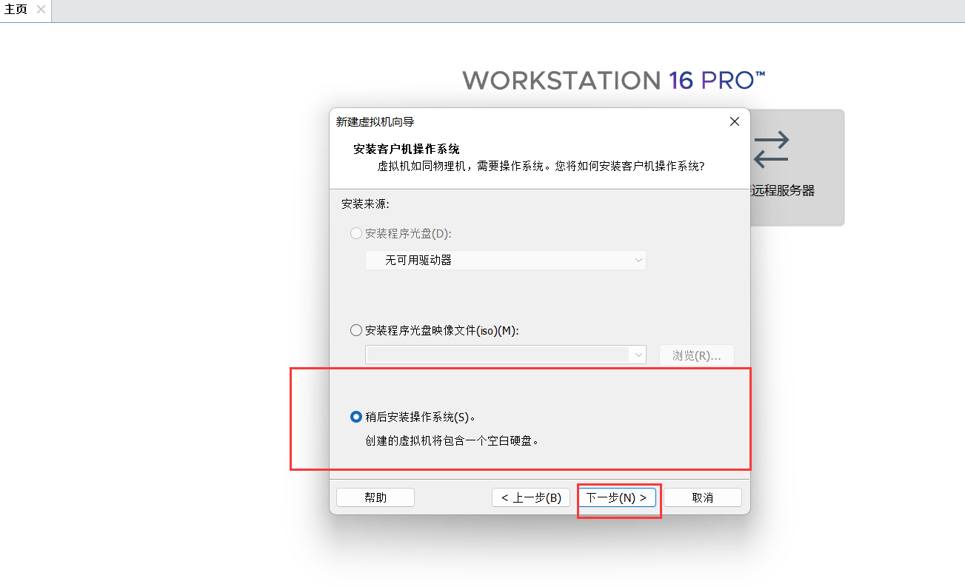This screenshot has height=587, width=965.
Task: Click the 安装客户机操作系统 heading
Action: tap(407, 150)
